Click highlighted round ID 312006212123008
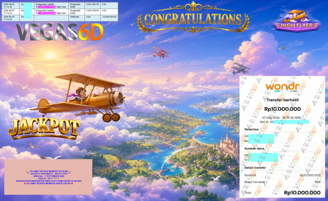The image size is (328, 201). pyautogui.click(x=47, y=7)
